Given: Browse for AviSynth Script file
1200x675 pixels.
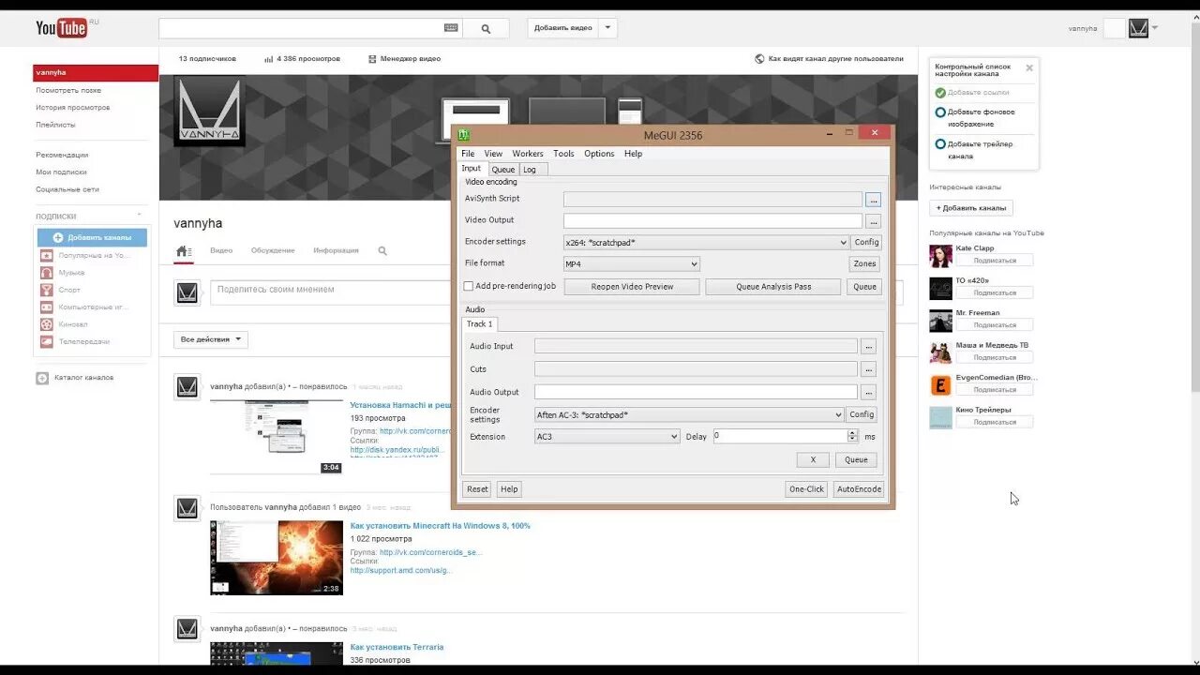Looking at the screenshot, I should pyautogui.click(x=873, y=200).
